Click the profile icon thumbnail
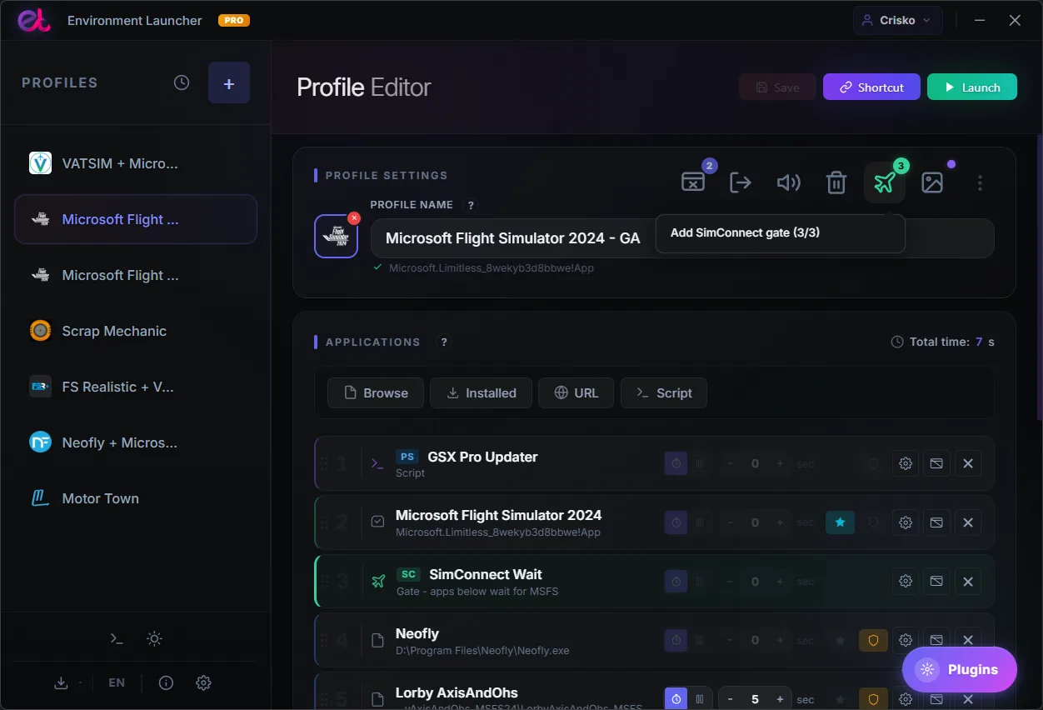The height and width of the screenshot is (710, 1043). tap(336, 237)
